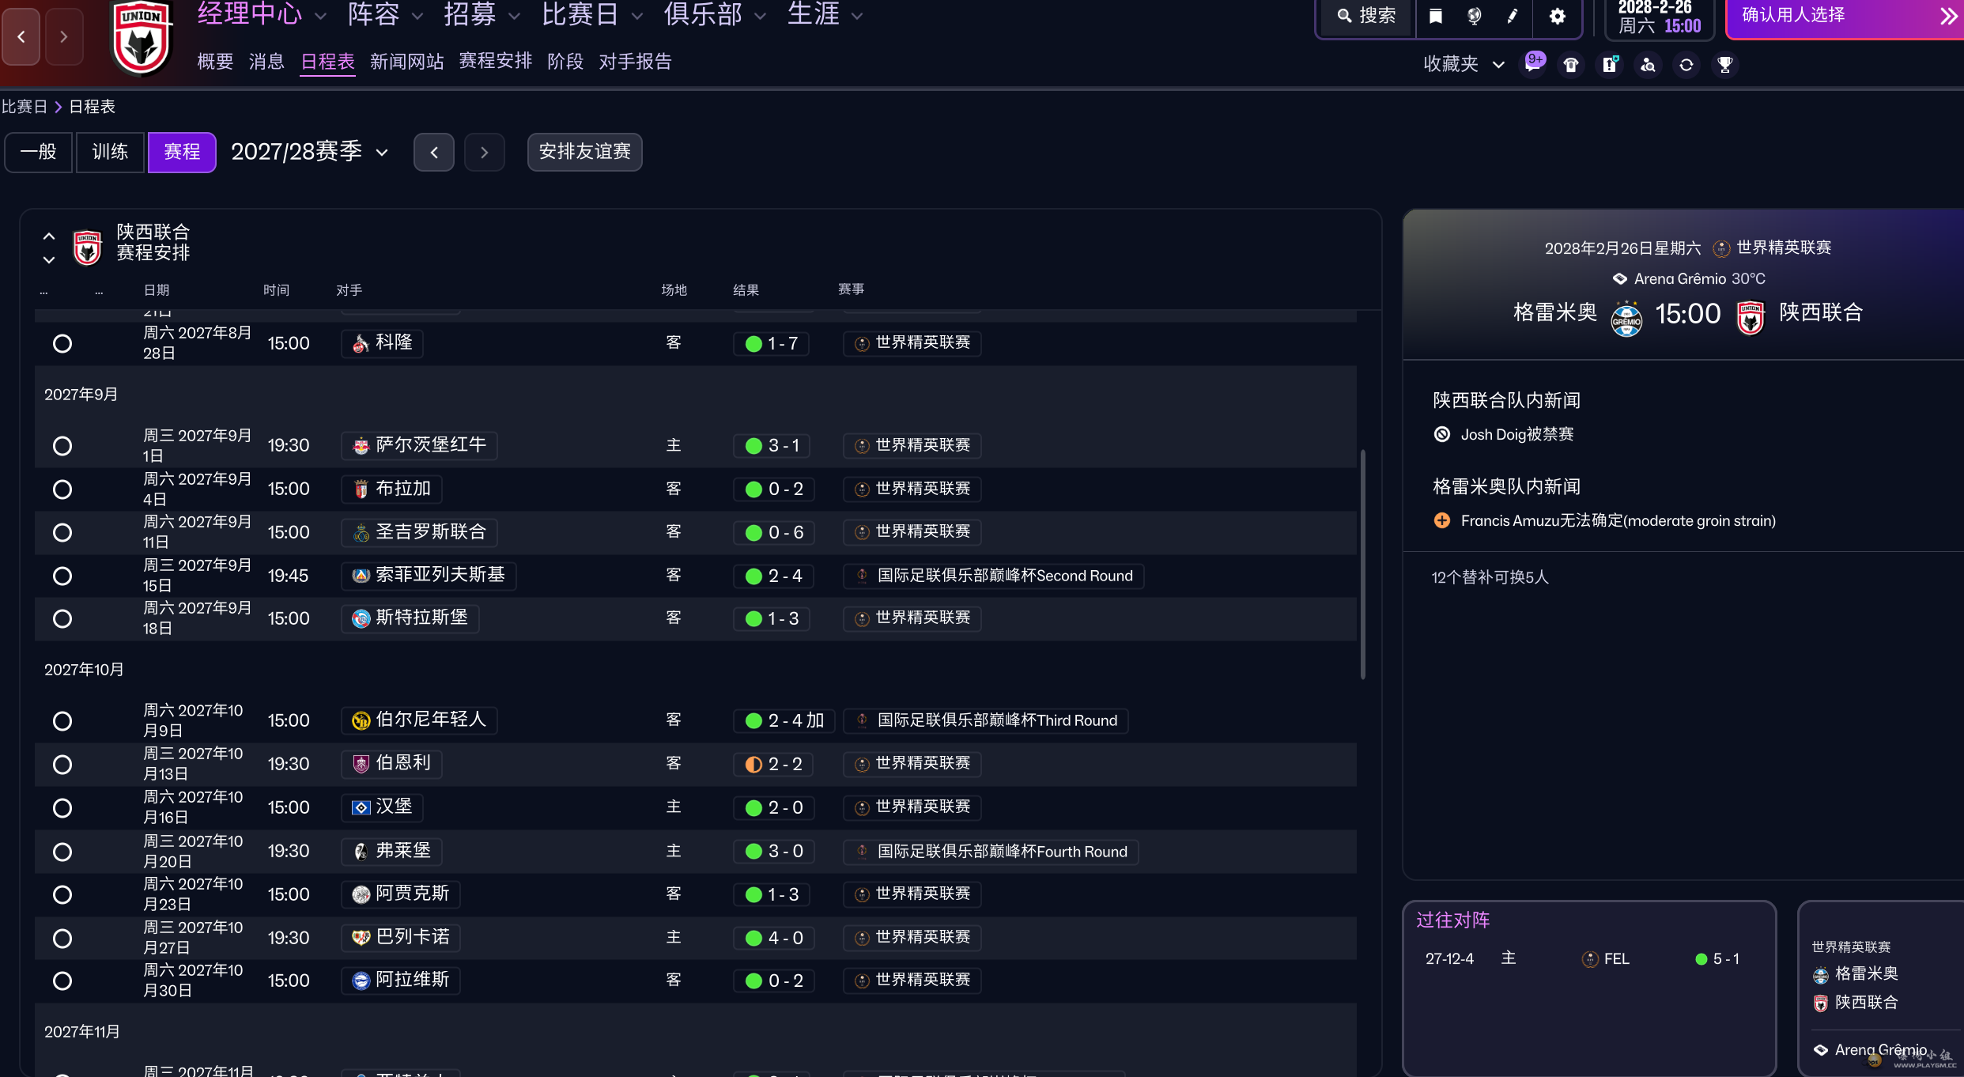Click the Josh Doig suspension icon

click(x=1442, y=434)
